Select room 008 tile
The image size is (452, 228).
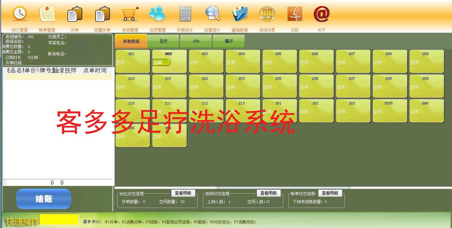[390, 61]
